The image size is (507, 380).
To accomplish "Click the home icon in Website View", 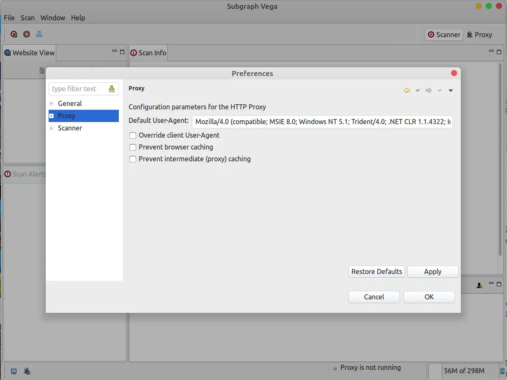I will (42, 70).
